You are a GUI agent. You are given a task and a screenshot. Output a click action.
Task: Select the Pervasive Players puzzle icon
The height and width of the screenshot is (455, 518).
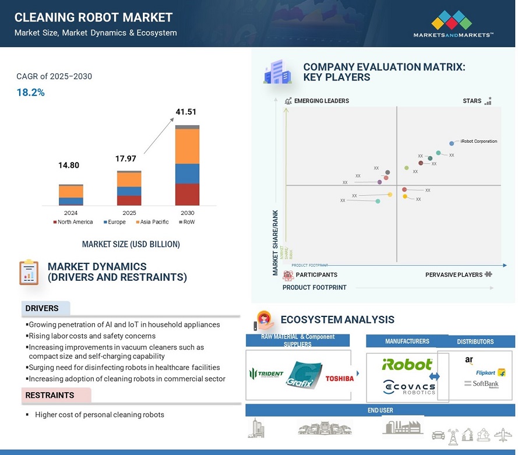(487, 274)
